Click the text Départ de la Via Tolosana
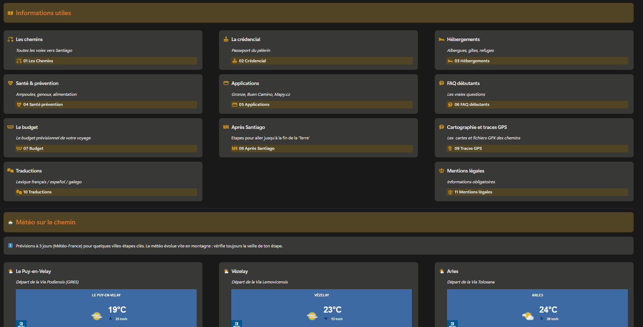The image size is (643, 327). [470, 282]
